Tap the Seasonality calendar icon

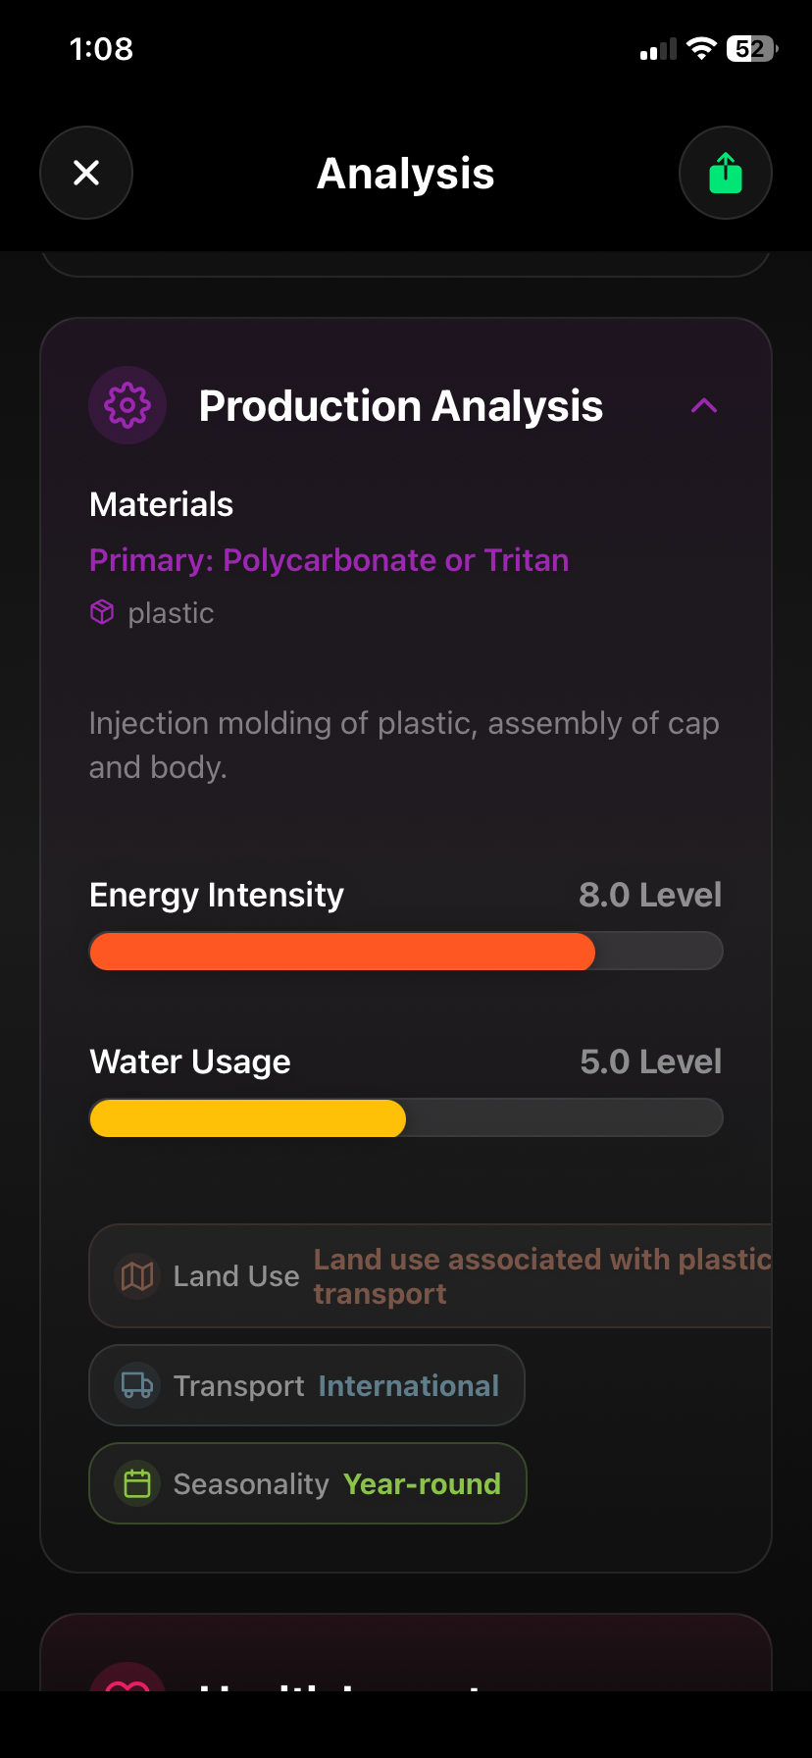pos(137,1483)
